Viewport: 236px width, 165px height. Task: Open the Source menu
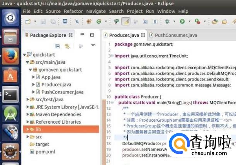[x=53, y=11]
